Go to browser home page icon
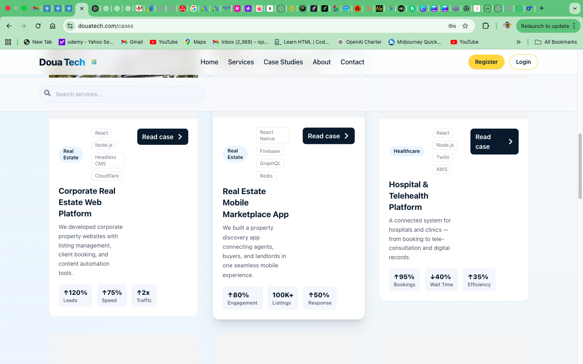This screenshot has height=364, width=583. point(53,26)
